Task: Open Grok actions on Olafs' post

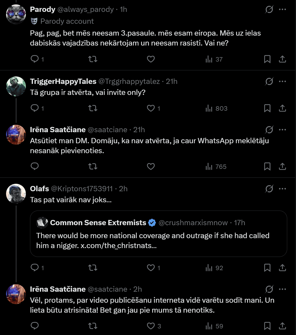Action: (269, 189)
